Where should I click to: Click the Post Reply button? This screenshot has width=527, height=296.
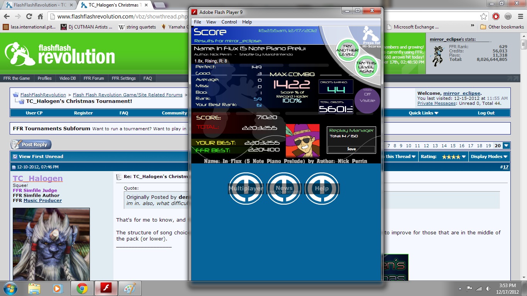[x=31, y=145]
